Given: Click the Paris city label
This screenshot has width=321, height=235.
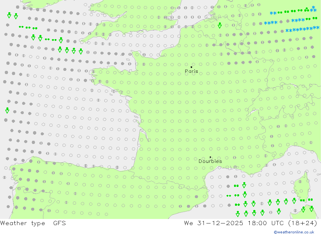Looking at the screenshot, I should coord(191,71).
